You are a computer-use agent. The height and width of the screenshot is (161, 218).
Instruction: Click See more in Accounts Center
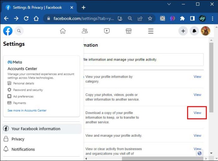pyautogui.click(x=27, y=110)
